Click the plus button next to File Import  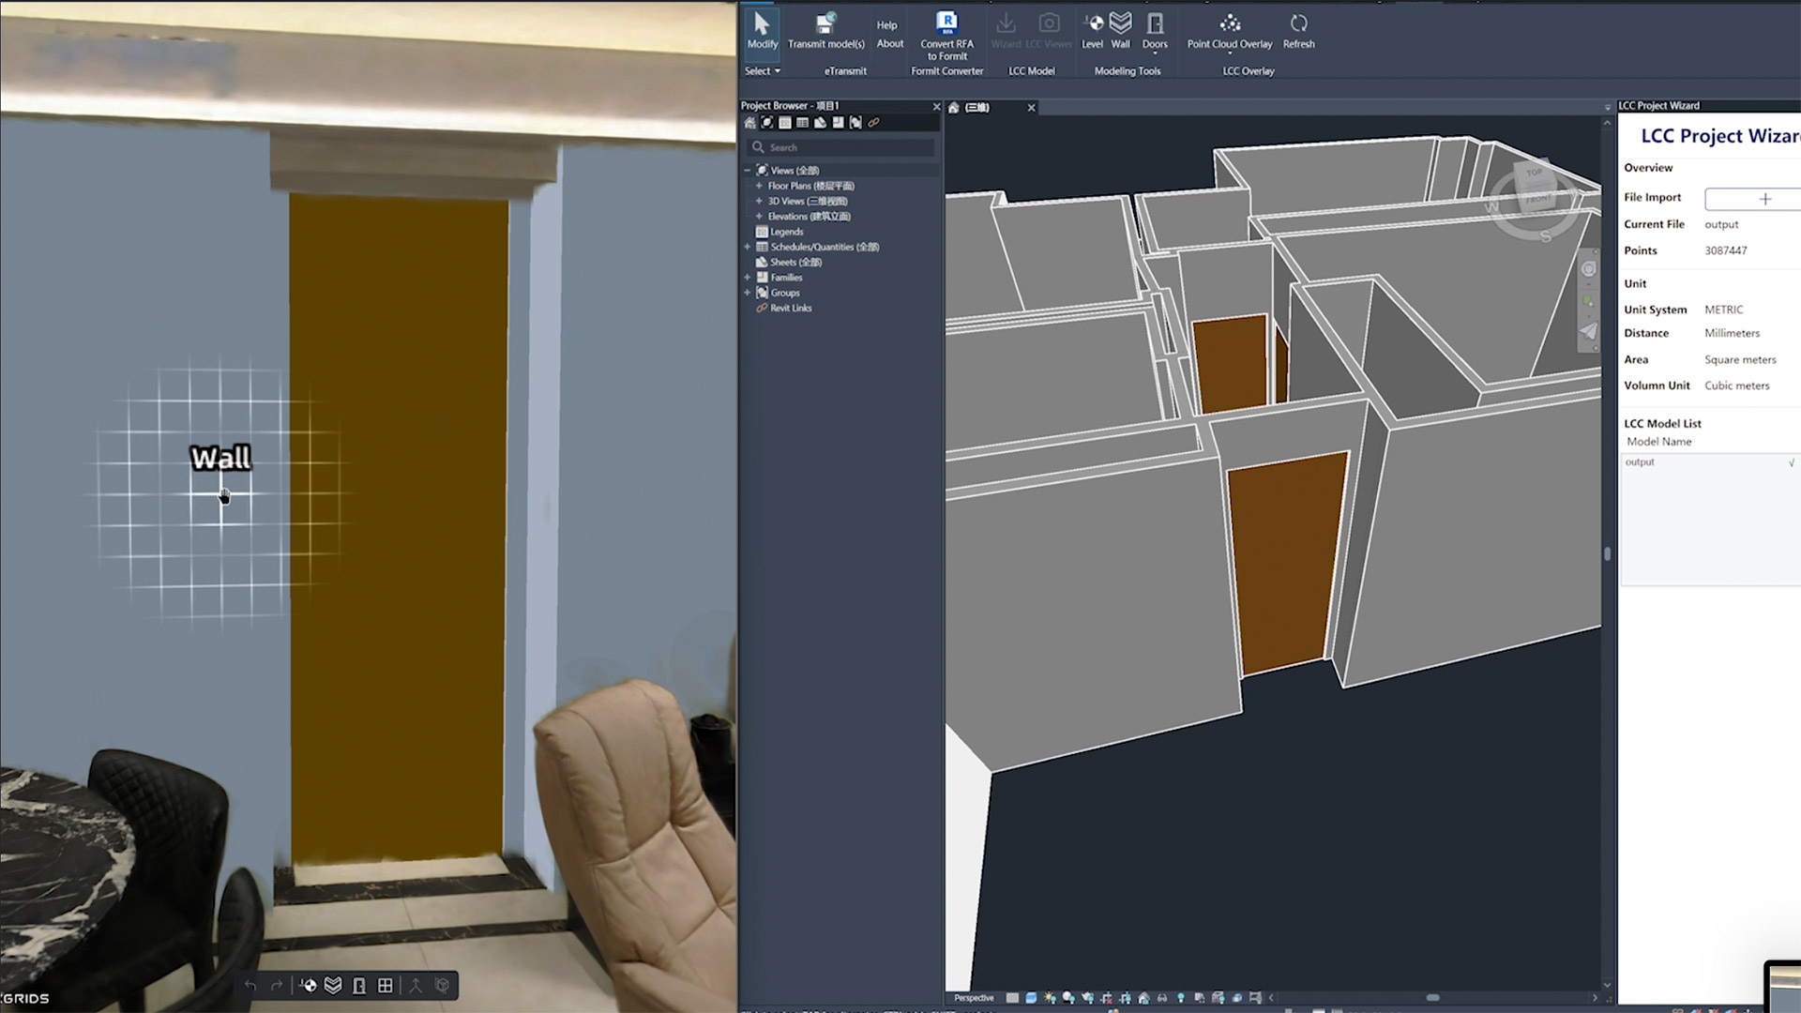click(1765, 199)
